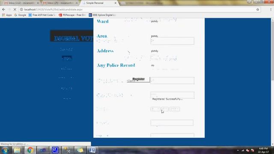Open the Apps bookmarks shortcut
The height and width of the screenshot is (154, 274).
coord(7,15)
